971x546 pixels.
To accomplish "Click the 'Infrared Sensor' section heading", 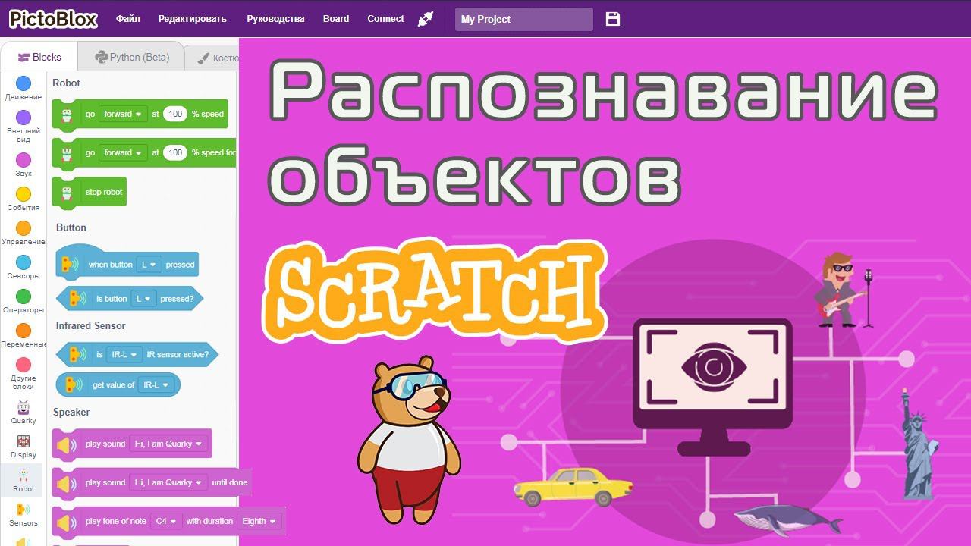I will tap(90, 325).
